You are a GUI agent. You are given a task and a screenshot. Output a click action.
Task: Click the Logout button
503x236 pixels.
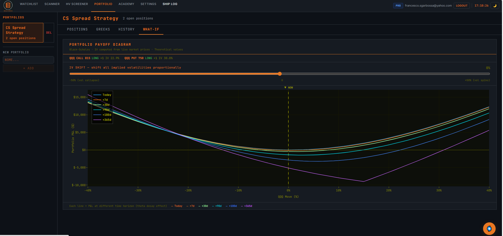[461, 6]
